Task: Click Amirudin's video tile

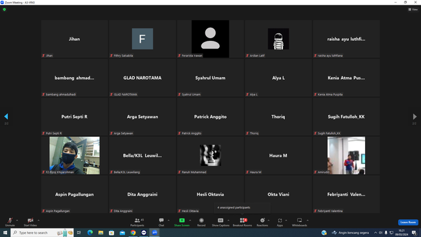Action: pyautogui.click(x=346, y=155)
